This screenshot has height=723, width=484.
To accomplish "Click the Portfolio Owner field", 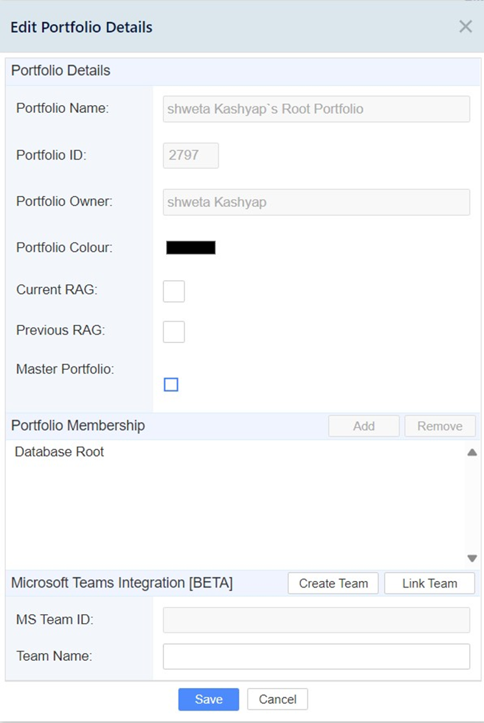I will click(x=317, y=202).
